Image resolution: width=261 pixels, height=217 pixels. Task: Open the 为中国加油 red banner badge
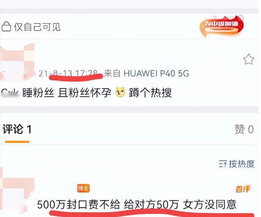(221, 26)
